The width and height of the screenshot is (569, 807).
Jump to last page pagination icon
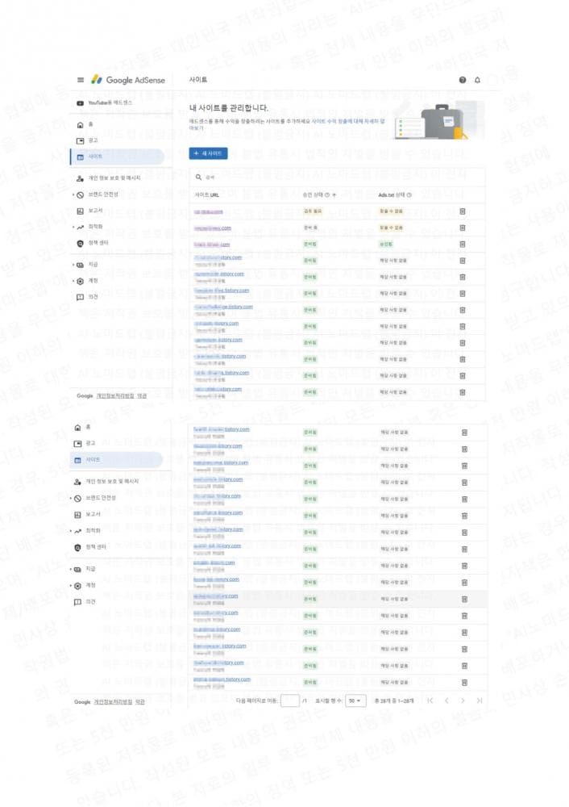(x=479, y=700)
